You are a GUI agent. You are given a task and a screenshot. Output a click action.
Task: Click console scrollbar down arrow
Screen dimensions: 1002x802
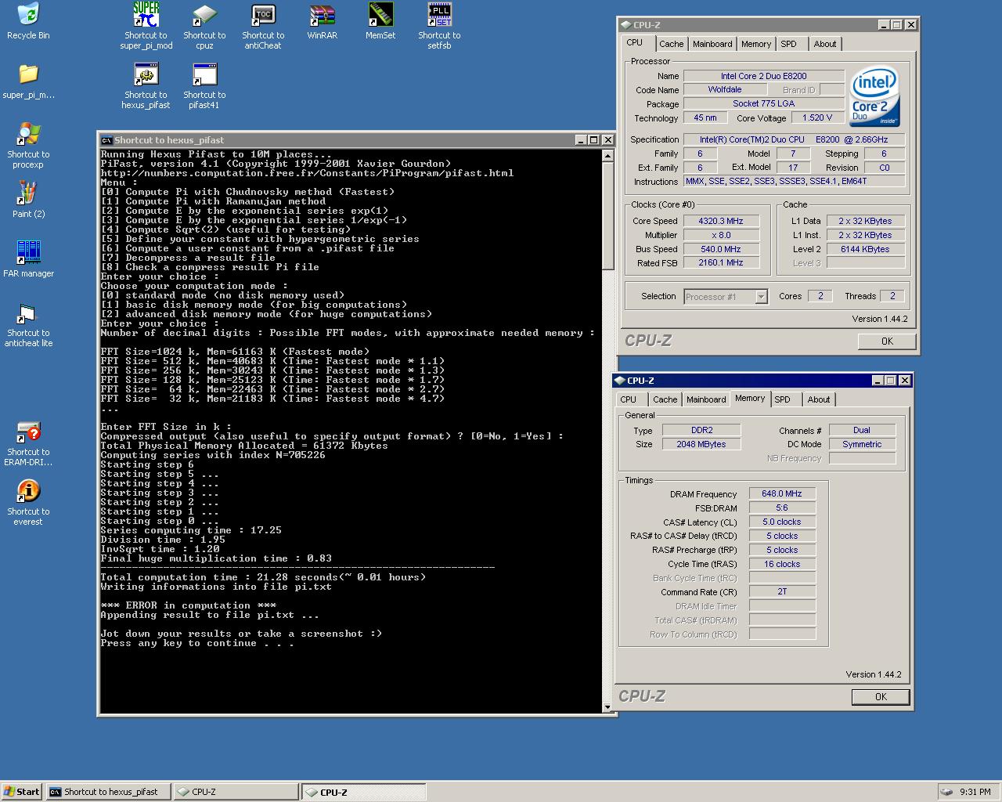click(x=607, y=707)
